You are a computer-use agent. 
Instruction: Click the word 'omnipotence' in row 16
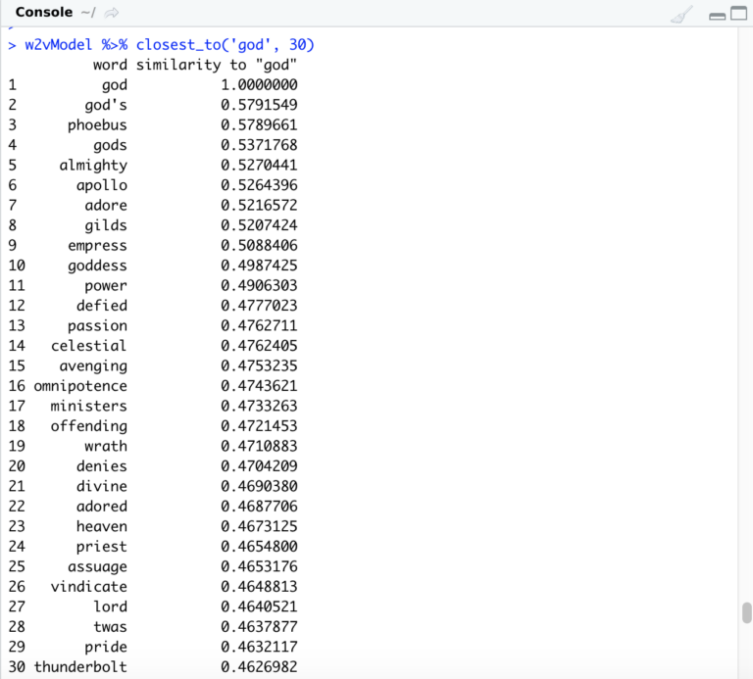click(x=80, y=386)
